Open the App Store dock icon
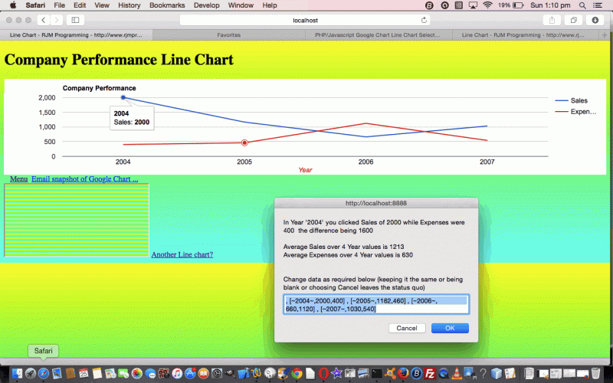613x383 pixels. pyautogui.click(x=190, y=374)
